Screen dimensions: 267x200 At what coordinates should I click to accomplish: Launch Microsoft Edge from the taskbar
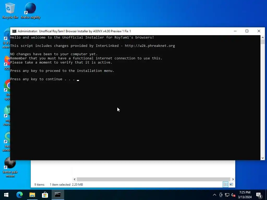click(x=19, y=195)
